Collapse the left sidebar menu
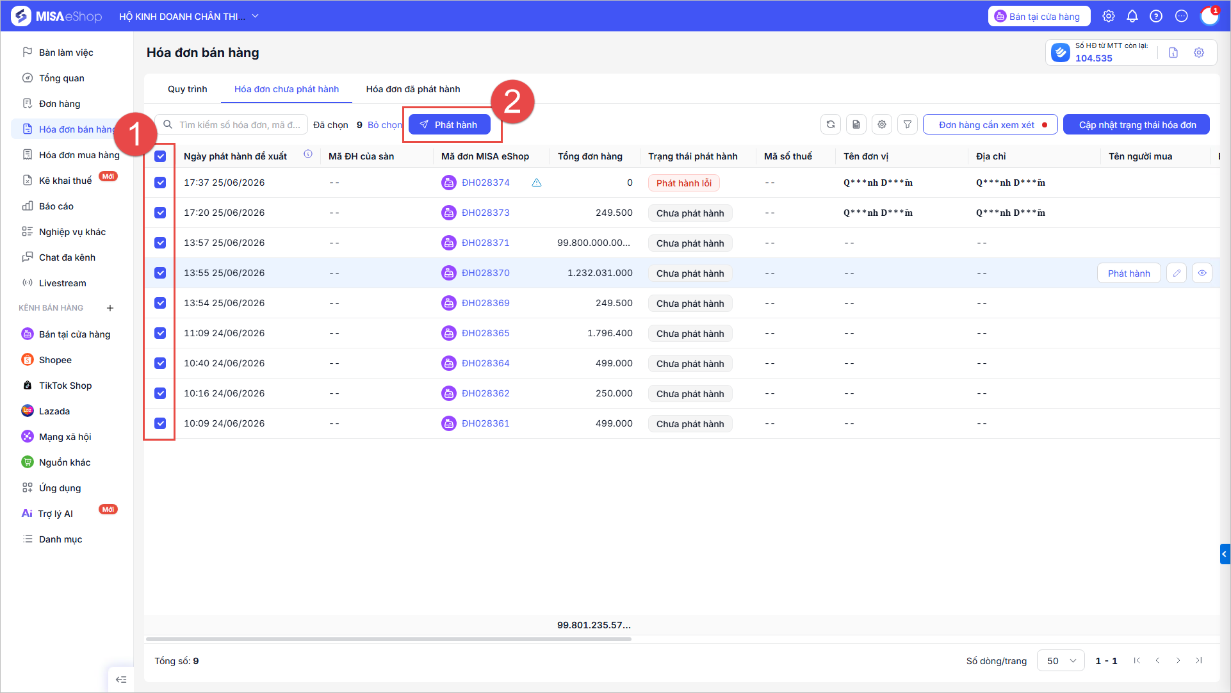The image size is (1231, 693). point(121,680)
